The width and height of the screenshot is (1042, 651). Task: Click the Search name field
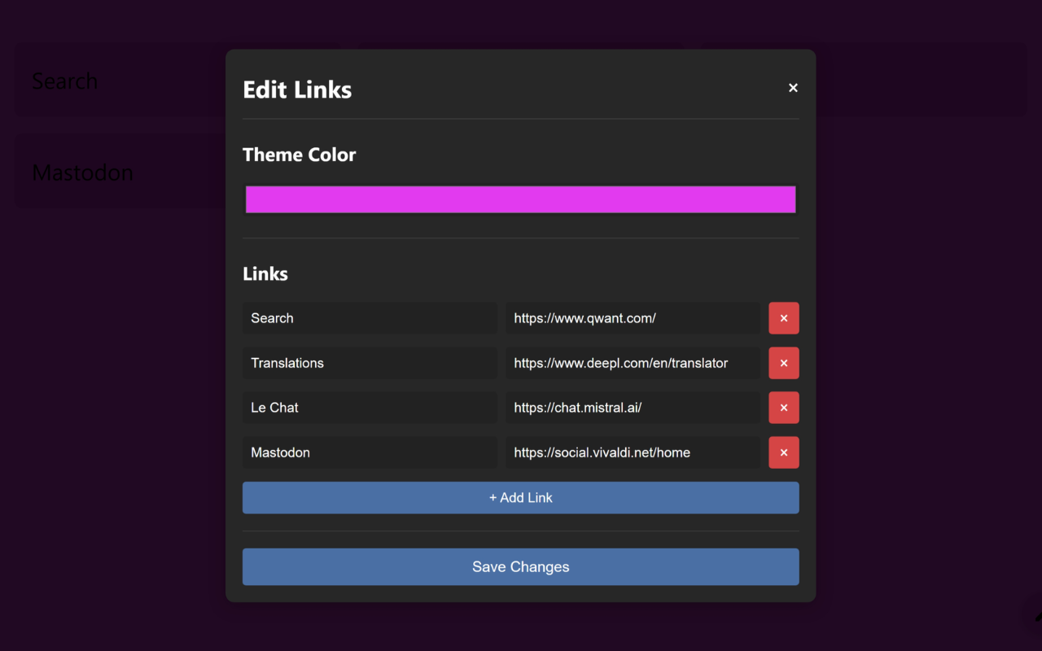(370, 318)
